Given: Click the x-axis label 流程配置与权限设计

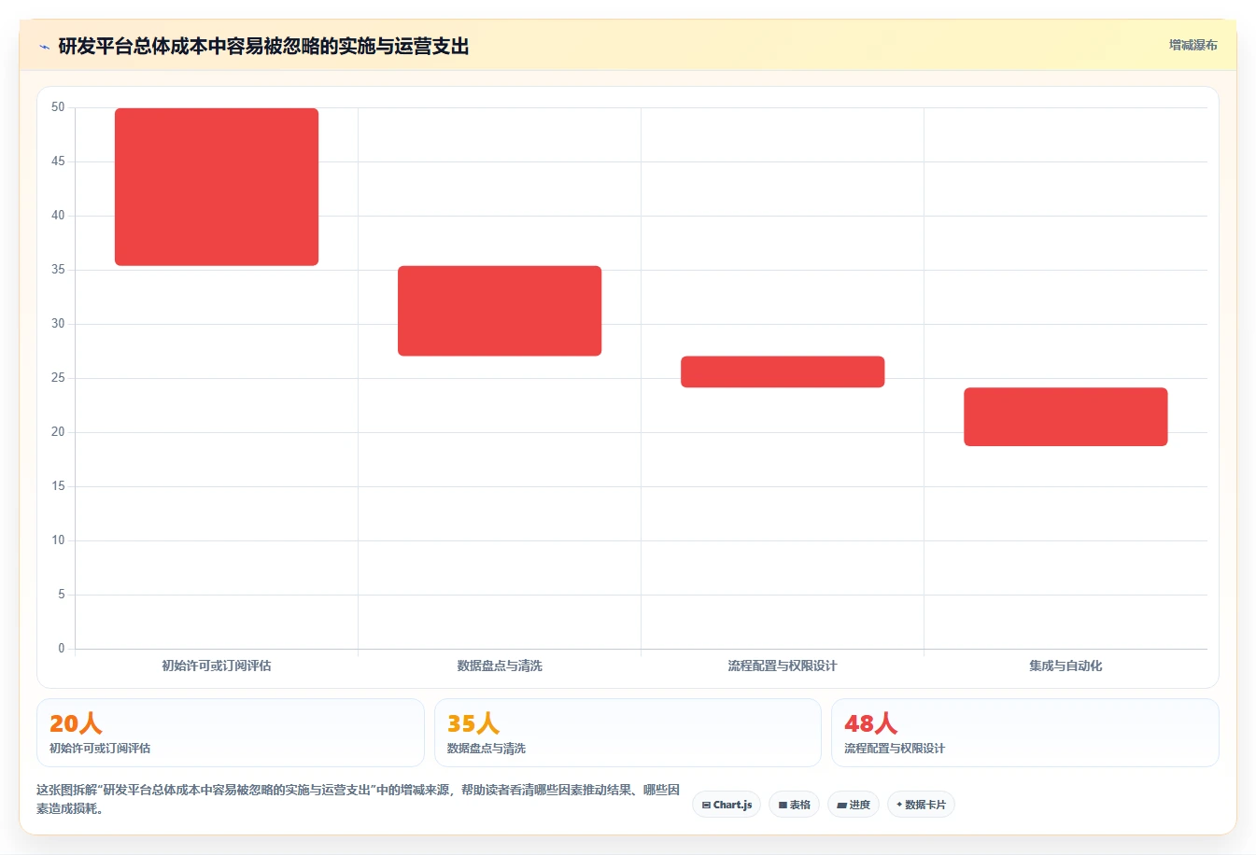Looking at the screenshot, I should (x=783, y=666).
